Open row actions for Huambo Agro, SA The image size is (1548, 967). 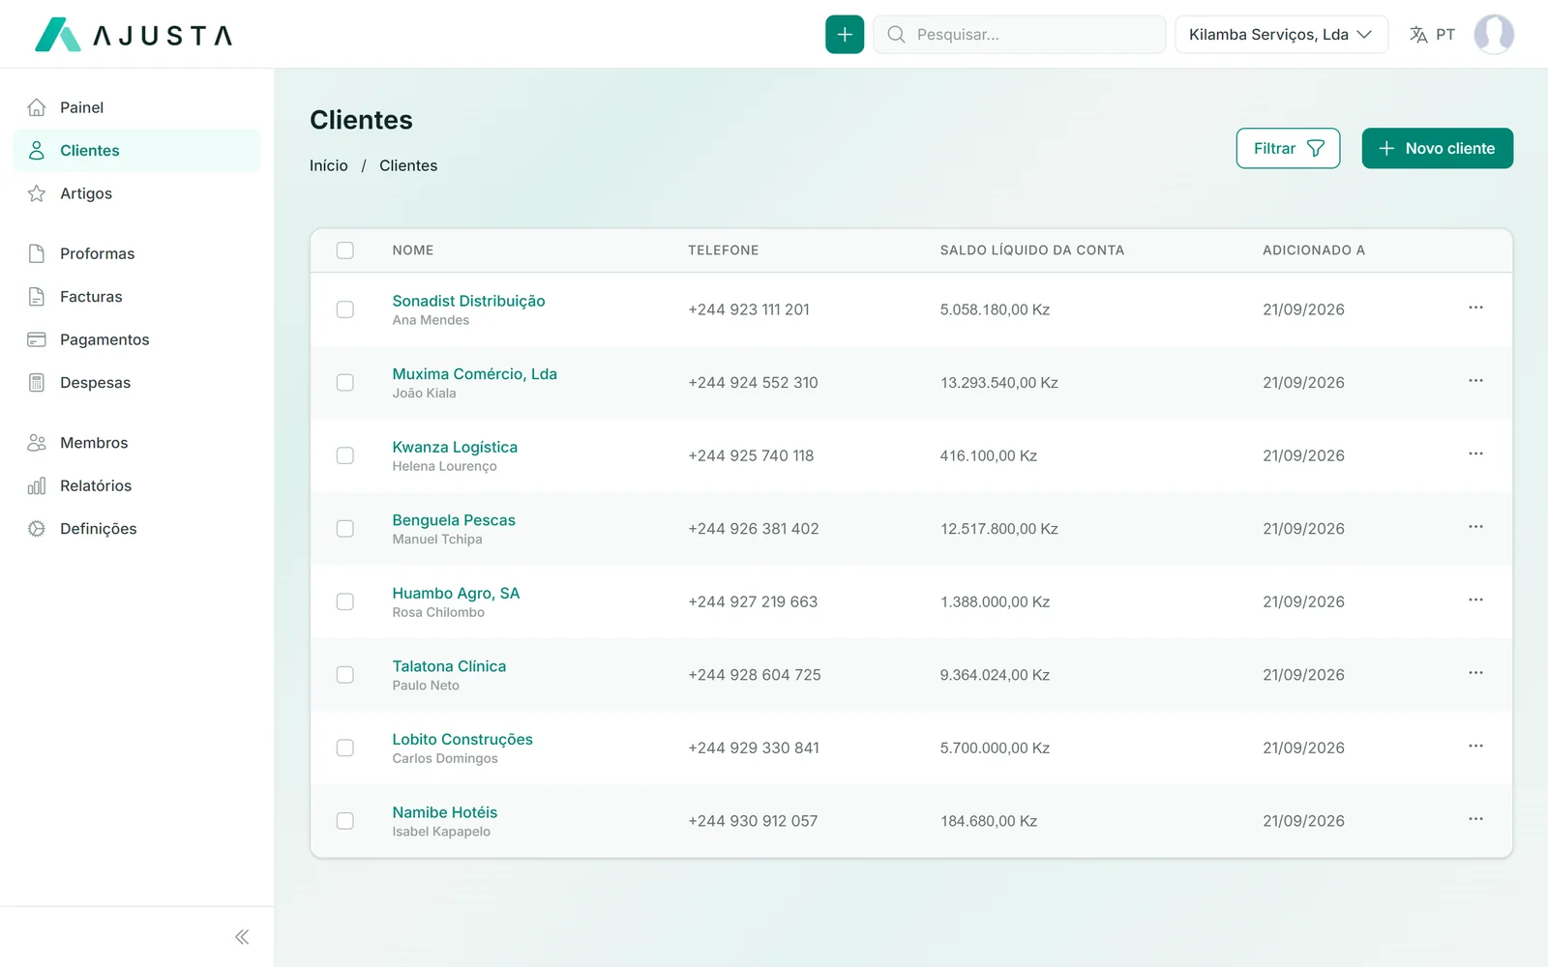point(1475,600)
